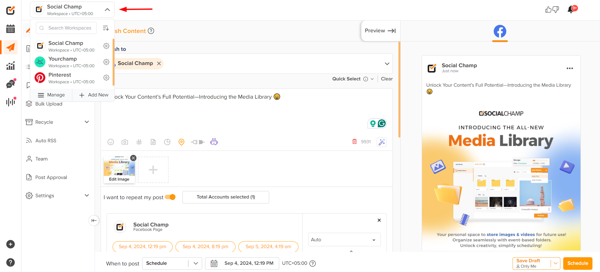Screen dimensions: 600x272
Task: Click the thumbs up/down feedback icon
Action: (552, 10)
